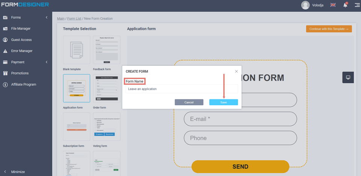361x176 pixels.
Task: Select the Feedback form template thumbnail
Action: pos(106,50)
